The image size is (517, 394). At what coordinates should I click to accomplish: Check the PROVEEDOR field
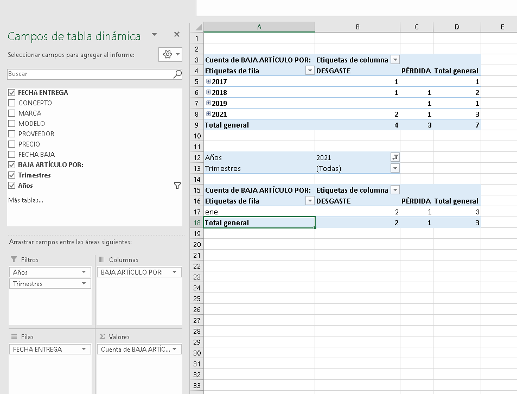click(x=12, y=134)
